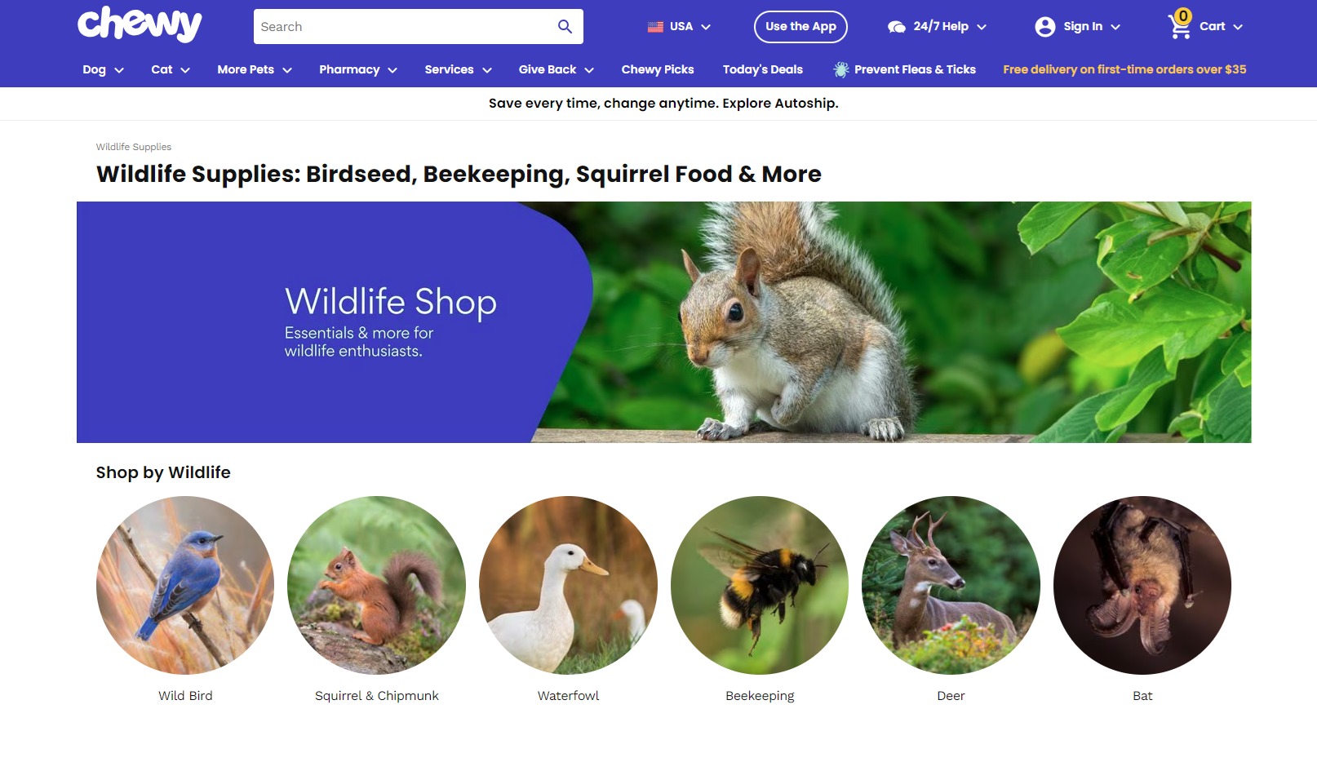This screenshot has width=1317, height=771.
Task: Open Chewy Picks in navigation
Action: coord(658,70)
